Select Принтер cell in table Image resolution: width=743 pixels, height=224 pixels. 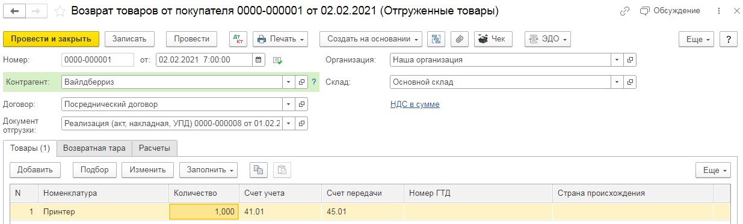(103, 212)
